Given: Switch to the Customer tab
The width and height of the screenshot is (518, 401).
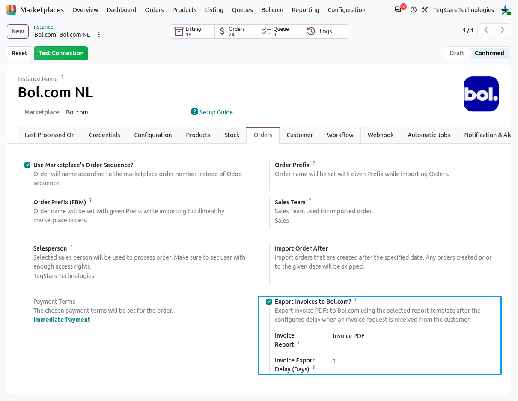Looking at the screenshot, I should pos(300,135).
